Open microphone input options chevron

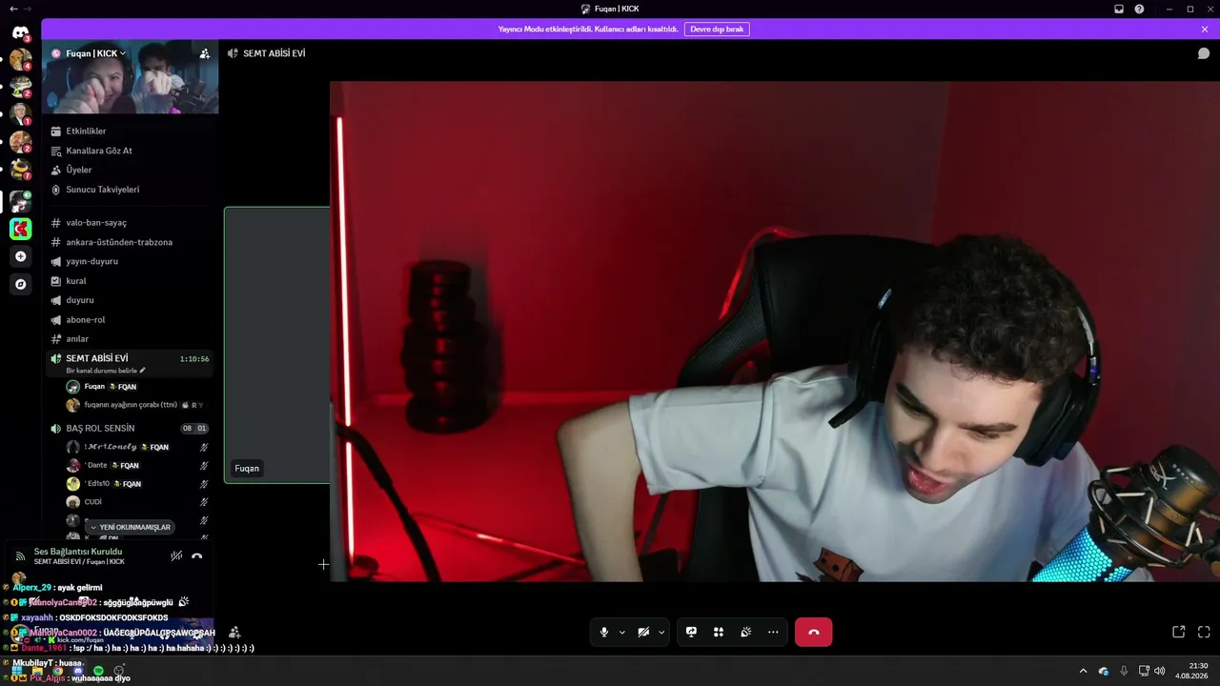622,632
